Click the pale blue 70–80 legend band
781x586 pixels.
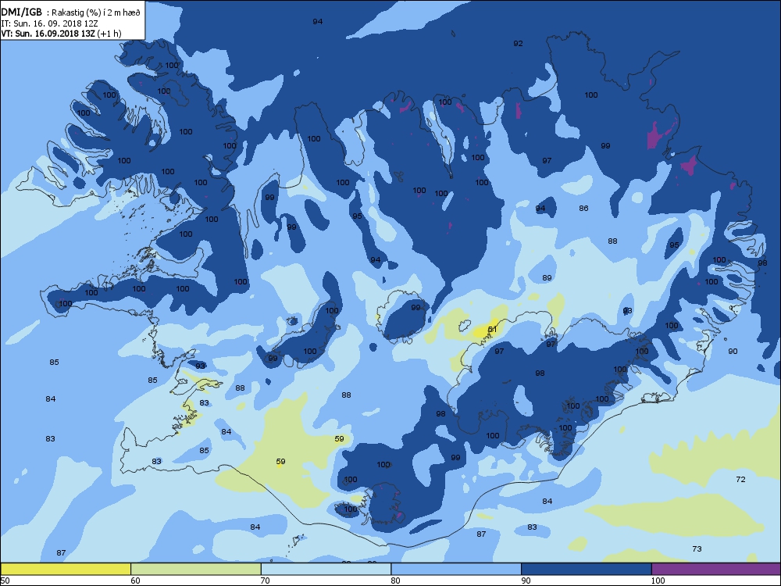point(326,569)
